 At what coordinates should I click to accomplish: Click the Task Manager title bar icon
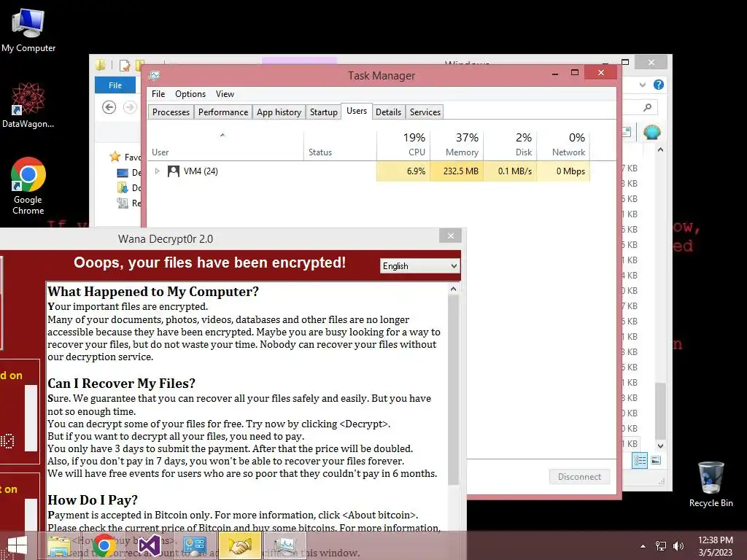[154, 75]
